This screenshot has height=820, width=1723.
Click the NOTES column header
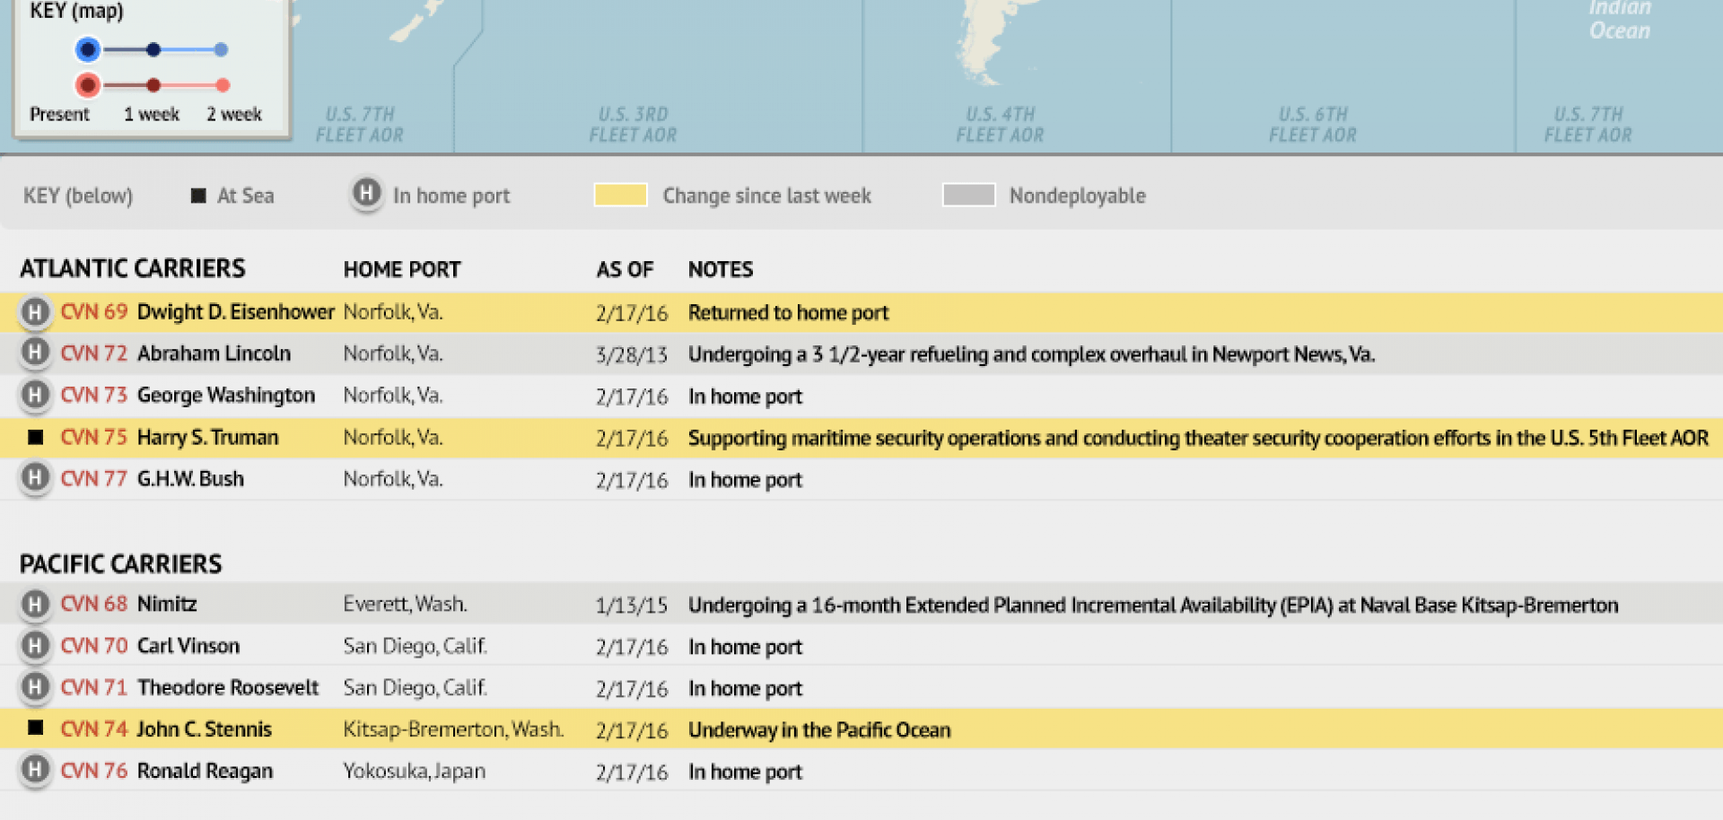tap(721, 269)
